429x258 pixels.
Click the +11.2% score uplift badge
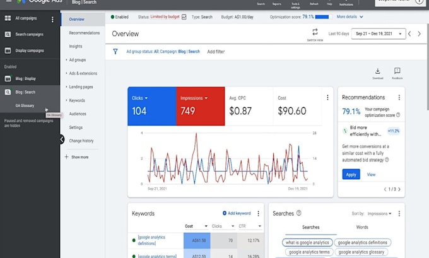[394, 131]
